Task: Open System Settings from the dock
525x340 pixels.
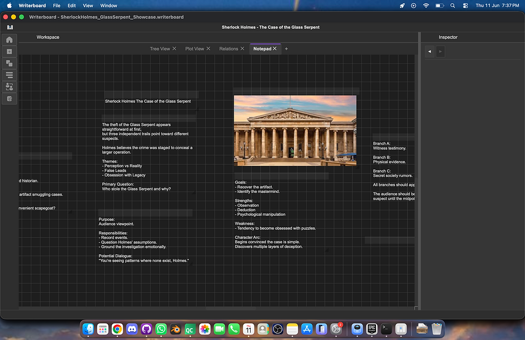Action: click(336, 329)
